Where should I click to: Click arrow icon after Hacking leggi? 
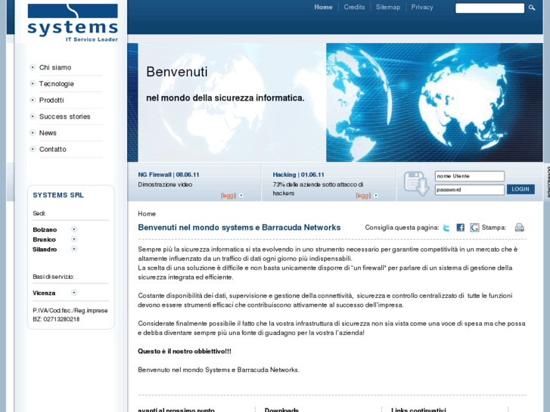(376, 196)
